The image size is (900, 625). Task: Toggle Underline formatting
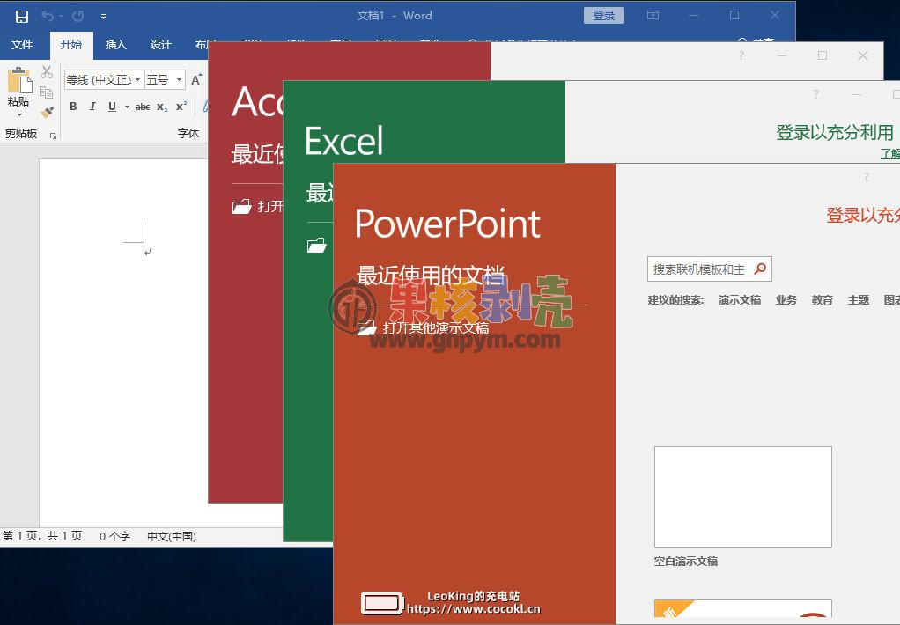click(x=112, y=107)
